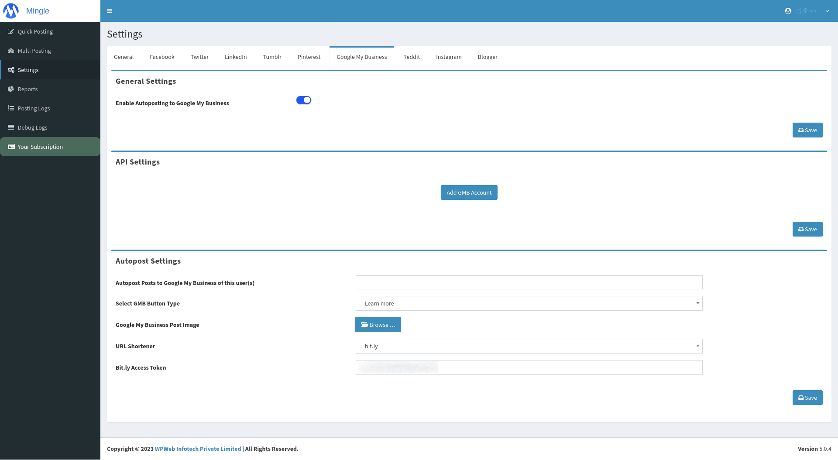Expand the user menu chevron top right

point(827,11)
